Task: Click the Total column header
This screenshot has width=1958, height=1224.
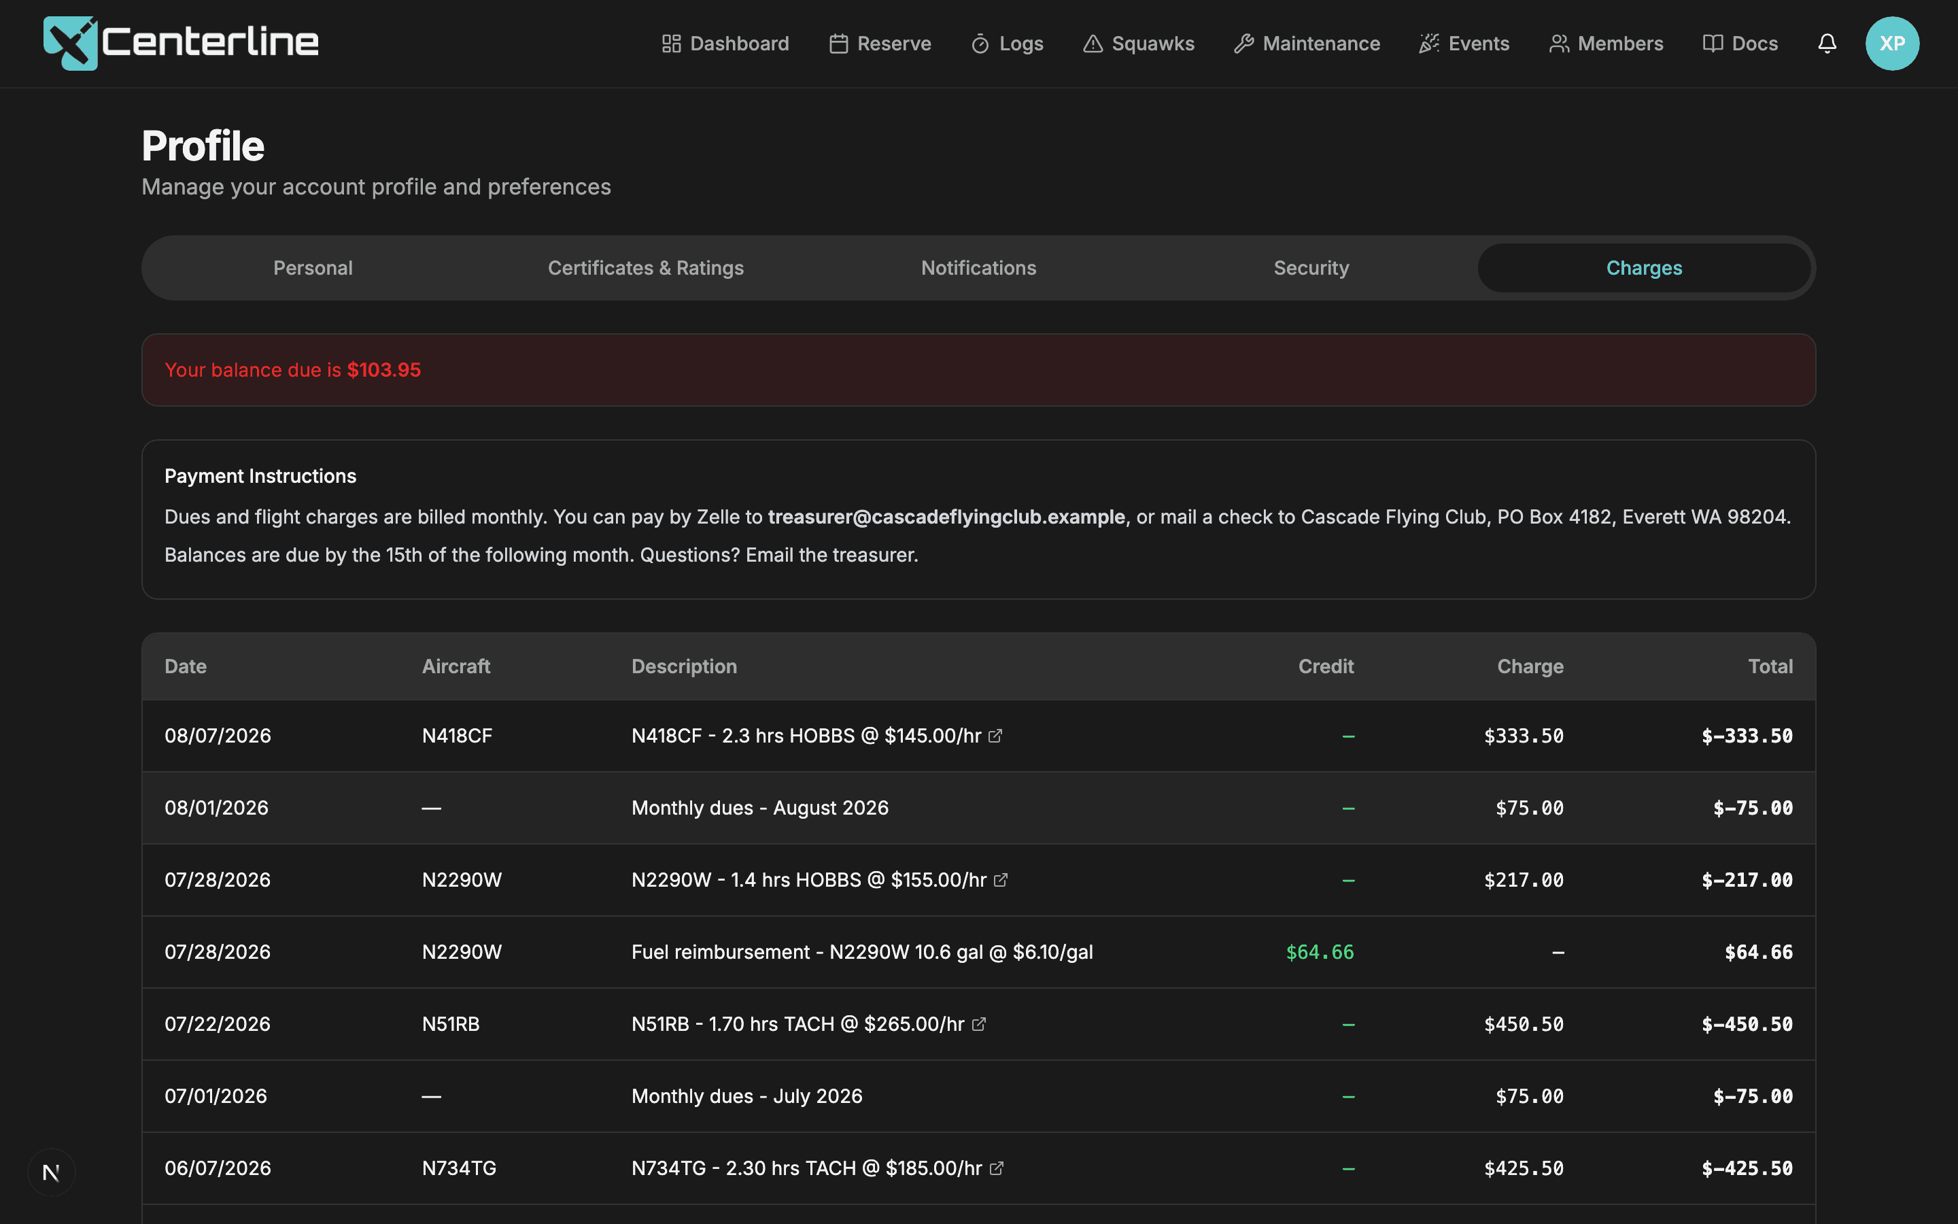Action: coord(1770,666)
